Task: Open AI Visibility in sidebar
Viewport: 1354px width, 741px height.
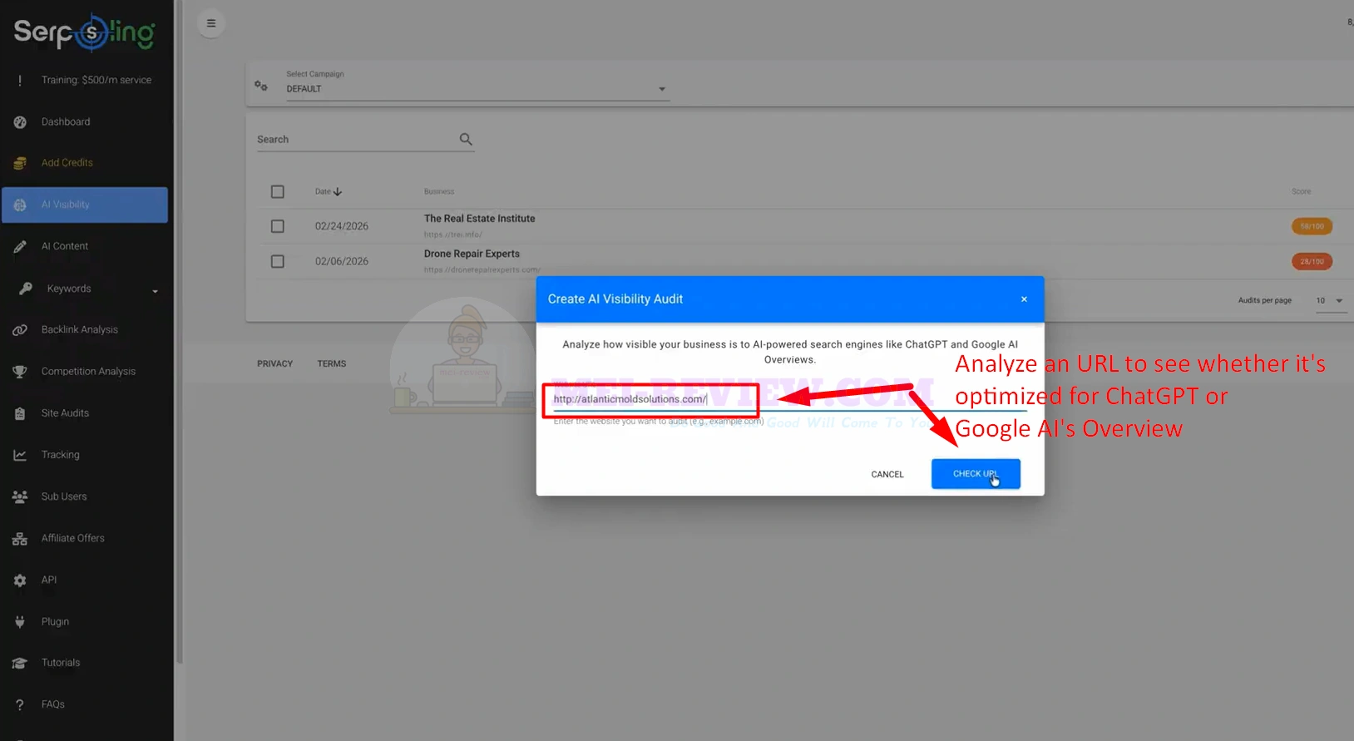Action: (85, 205)
